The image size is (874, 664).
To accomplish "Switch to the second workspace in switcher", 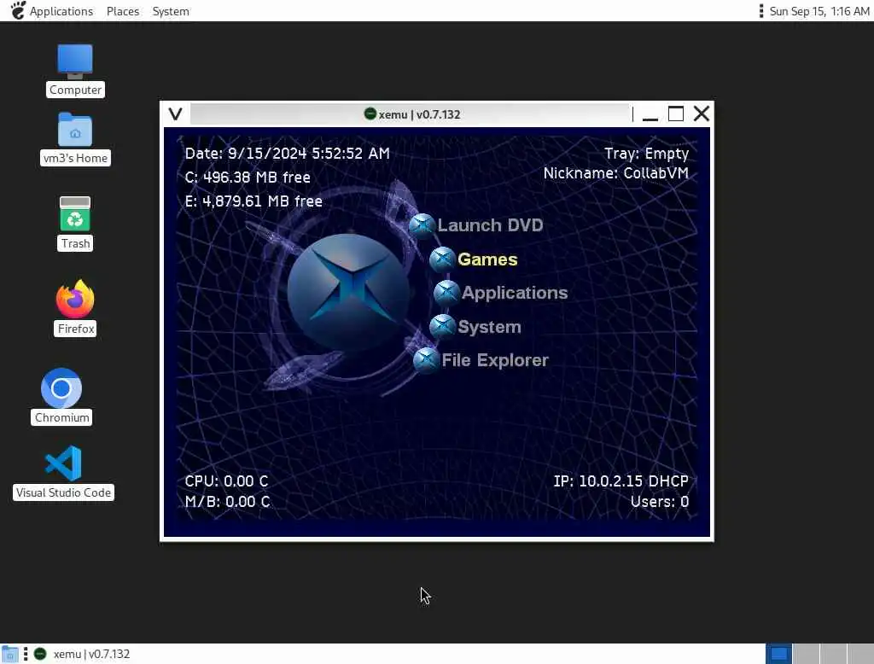I will 806,654.
